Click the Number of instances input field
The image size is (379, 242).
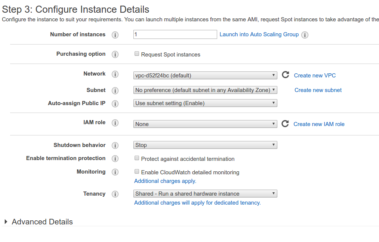click(175, 34)
